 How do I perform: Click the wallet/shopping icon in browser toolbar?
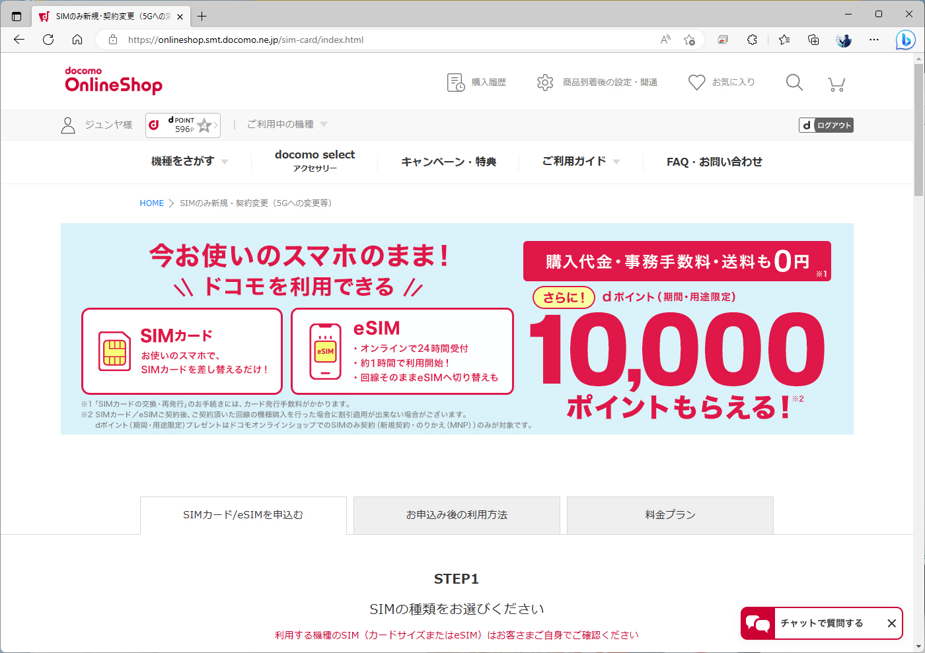(723, 40)
